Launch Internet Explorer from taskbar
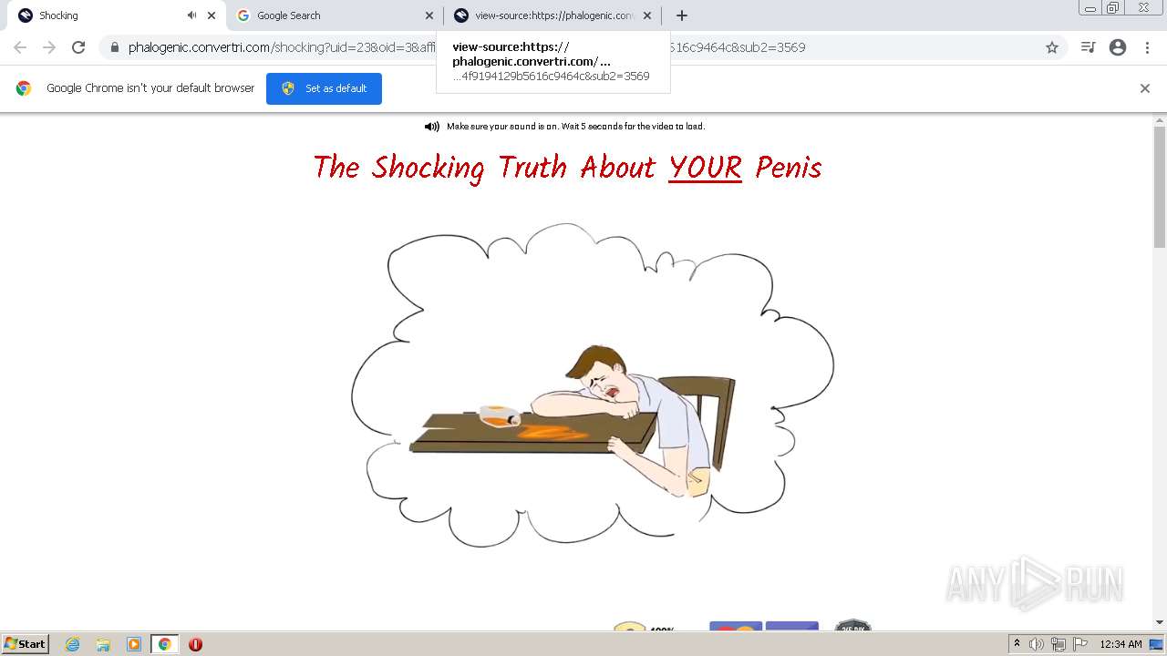Viewport: 1167px width, 656px height. pos(73,644)
